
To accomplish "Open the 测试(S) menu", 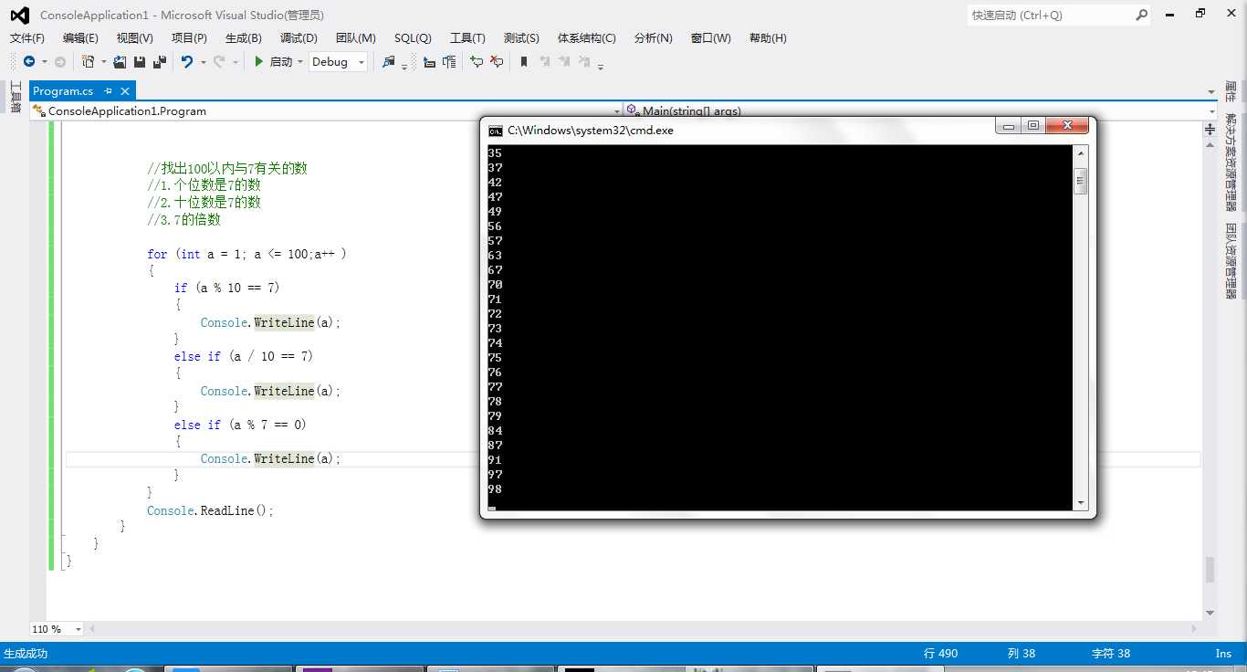I will pos(521,38).
